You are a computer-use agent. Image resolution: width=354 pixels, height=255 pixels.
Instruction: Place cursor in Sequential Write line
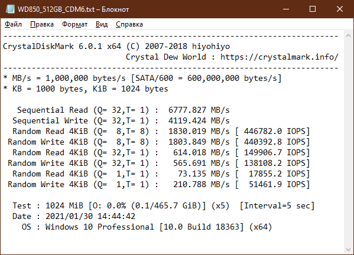tap(121, 120)
